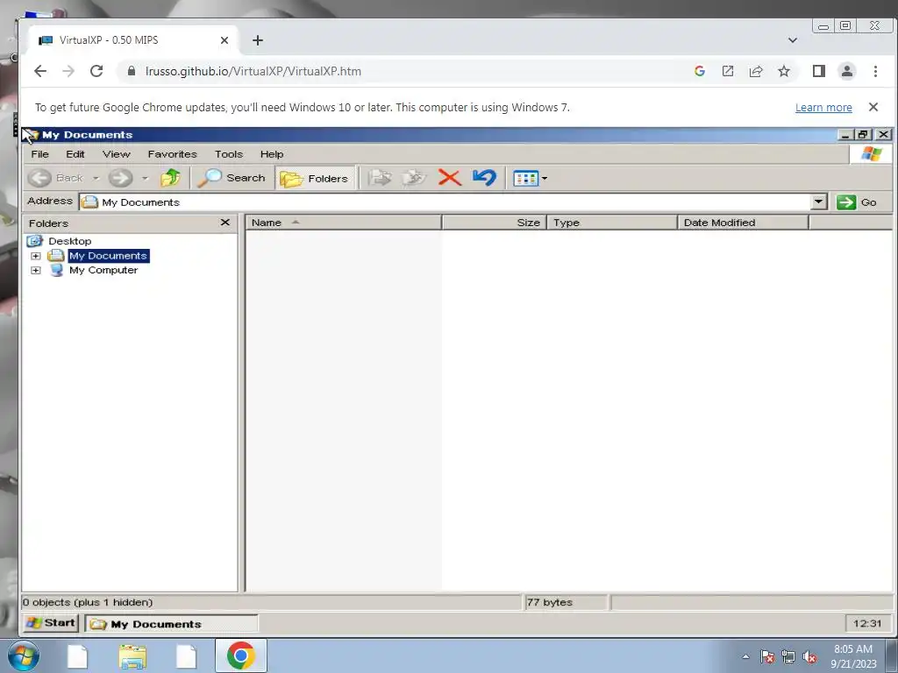The width and height of the screenshot is (898, 673).
Task: Toggle the Folders pane button
Action: (315, 178)
